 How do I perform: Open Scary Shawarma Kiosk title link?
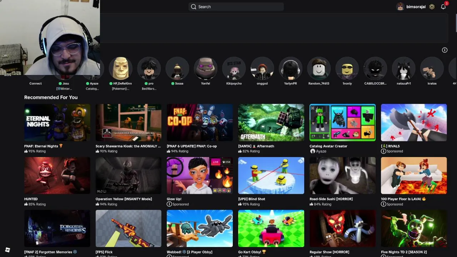[x=128, y=146]
